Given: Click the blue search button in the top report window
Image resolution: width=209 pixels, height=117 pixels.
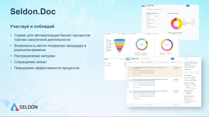Looking at the screenshot, I should (x=188, y=5).
